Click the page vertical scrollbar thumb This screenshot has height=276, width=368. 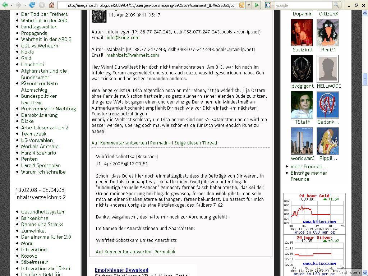[x=365, y=79]
